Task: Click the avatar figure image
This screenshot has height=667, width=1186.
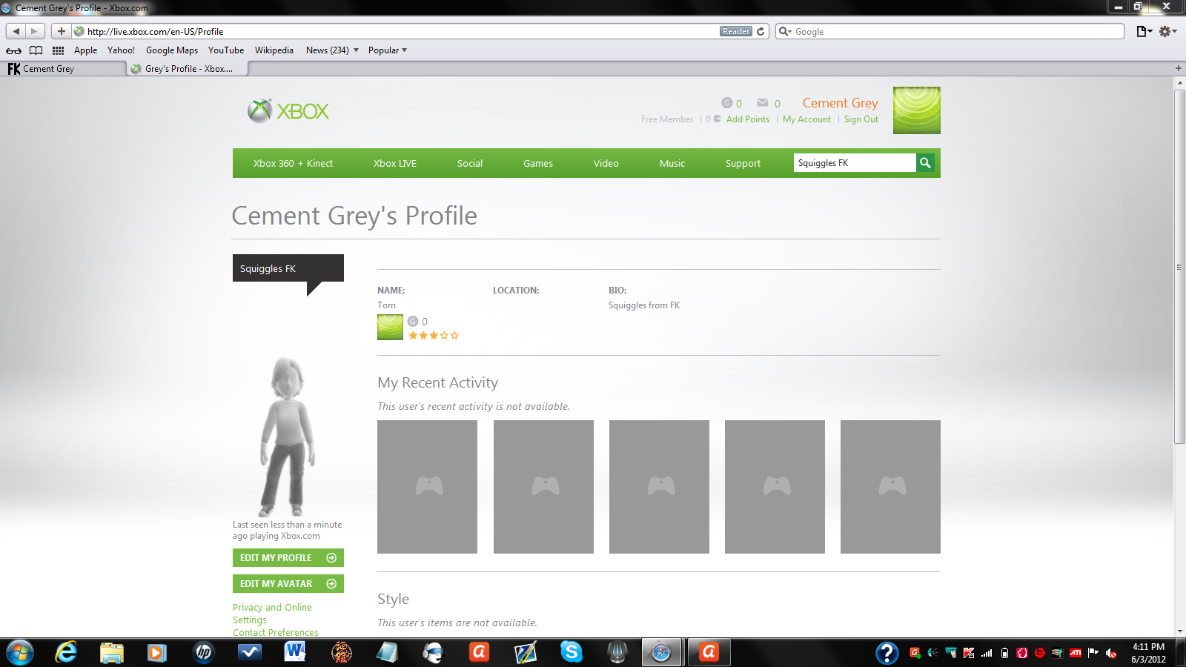Action: click(288, 437)
